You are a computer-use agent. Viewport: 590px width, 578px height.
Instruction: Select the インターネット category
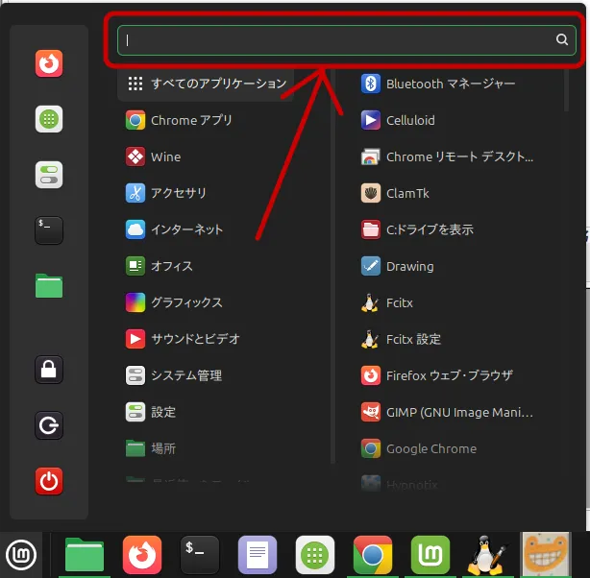click(x=186, y=229)
